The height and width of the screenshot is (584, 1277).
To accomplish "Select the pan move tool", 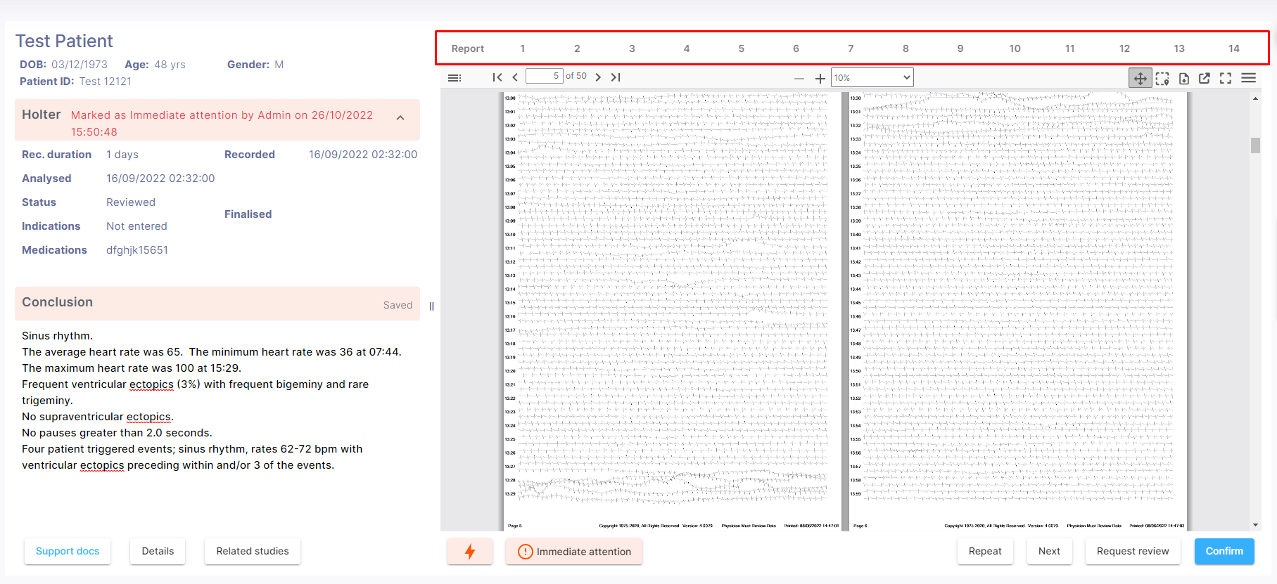I will click(x=1140, y=78).
